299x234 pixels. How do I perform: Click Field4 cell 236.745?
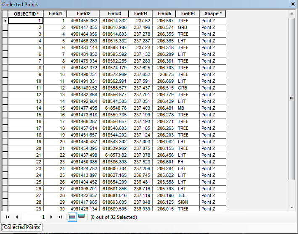coord(140,175)
